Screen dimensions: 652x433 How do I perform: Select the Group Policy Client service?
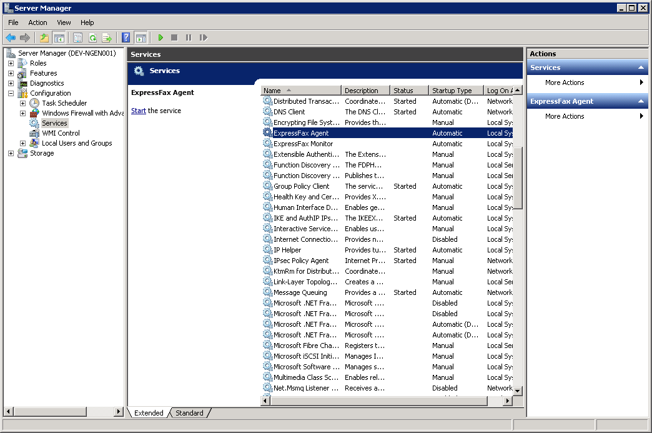(388, 186)
